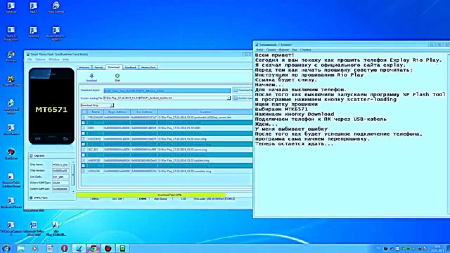Uncheck the ANDROID partition checkbox

(x=83, y=160)
